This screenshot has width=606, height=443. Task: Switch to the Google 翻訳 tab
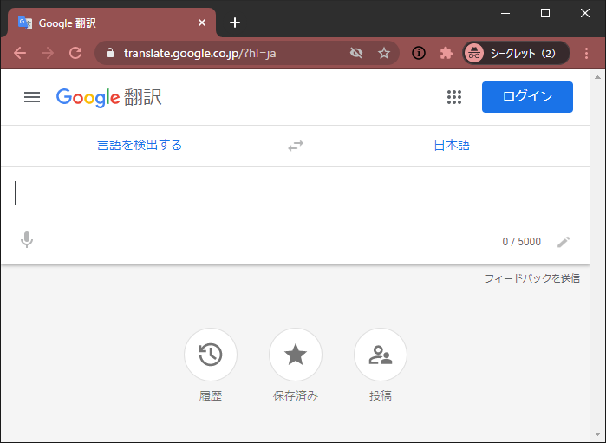(x=104, y=23)
